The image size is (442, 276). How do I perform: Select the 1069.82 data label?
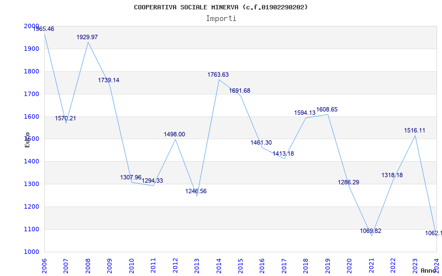[x=371, y=231]
